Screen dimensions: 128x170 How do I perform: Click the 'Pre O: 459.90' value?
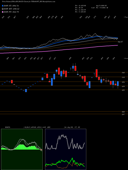tap(80, 6)
